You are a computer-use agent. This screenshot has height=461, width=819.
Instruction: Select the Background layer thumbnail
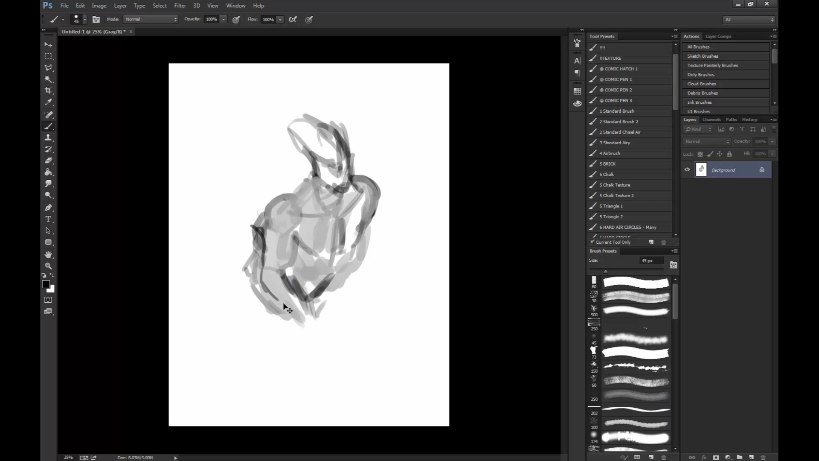[x=701, y=169]
